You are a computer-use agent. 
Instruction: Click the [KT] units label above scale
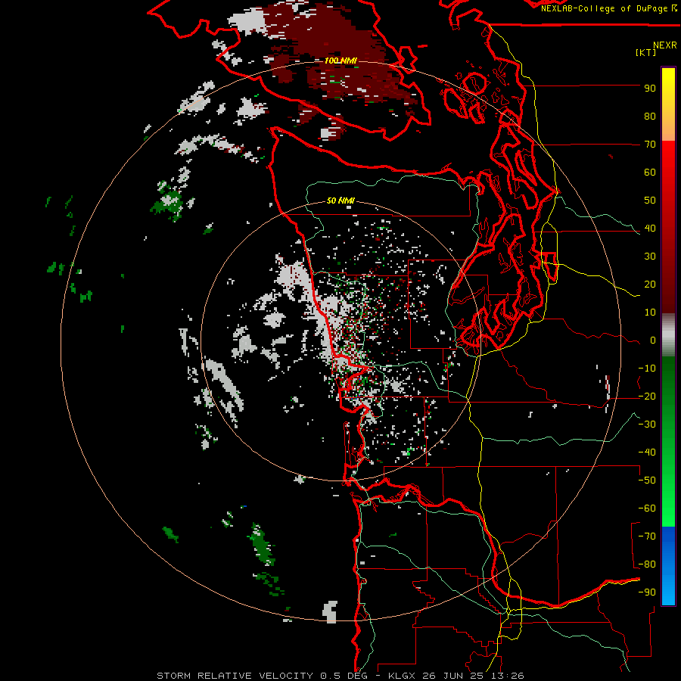pyautogui.click(x=646, y=52)
